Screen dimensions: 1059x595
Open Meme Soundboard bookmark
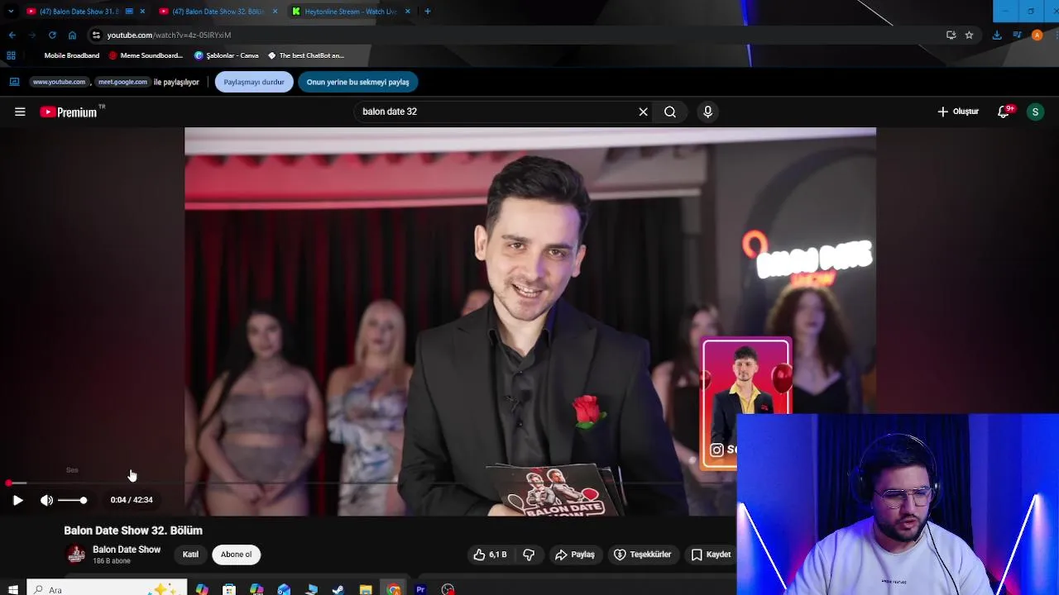146,55
